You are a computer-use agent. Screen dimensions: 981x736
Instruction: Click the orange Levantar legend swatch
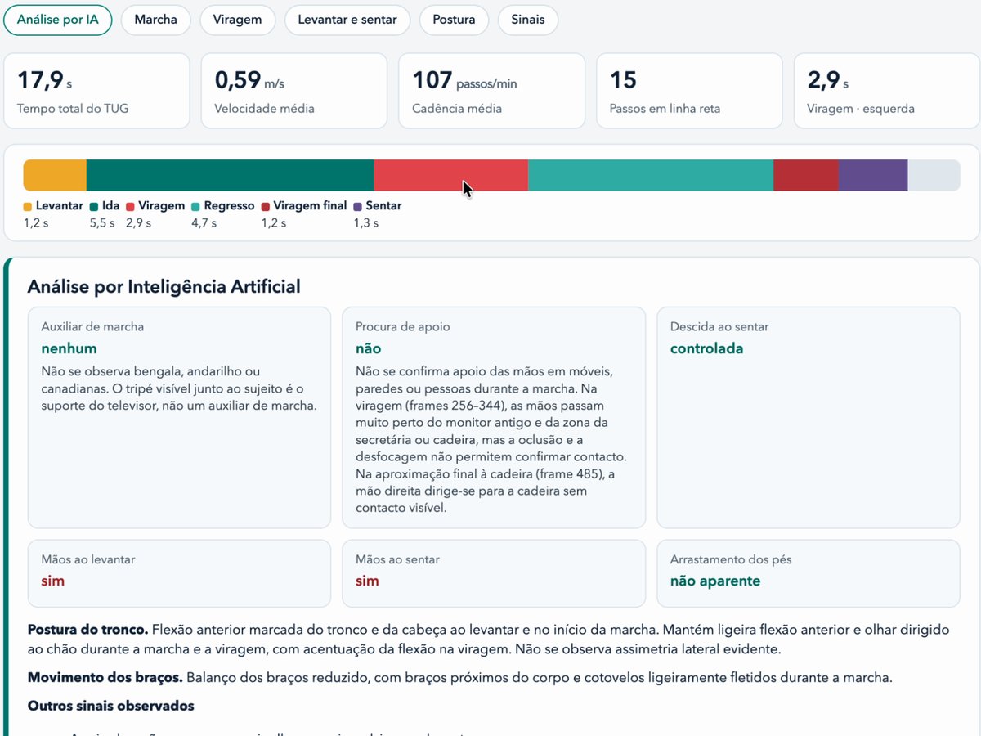point(28,206)
